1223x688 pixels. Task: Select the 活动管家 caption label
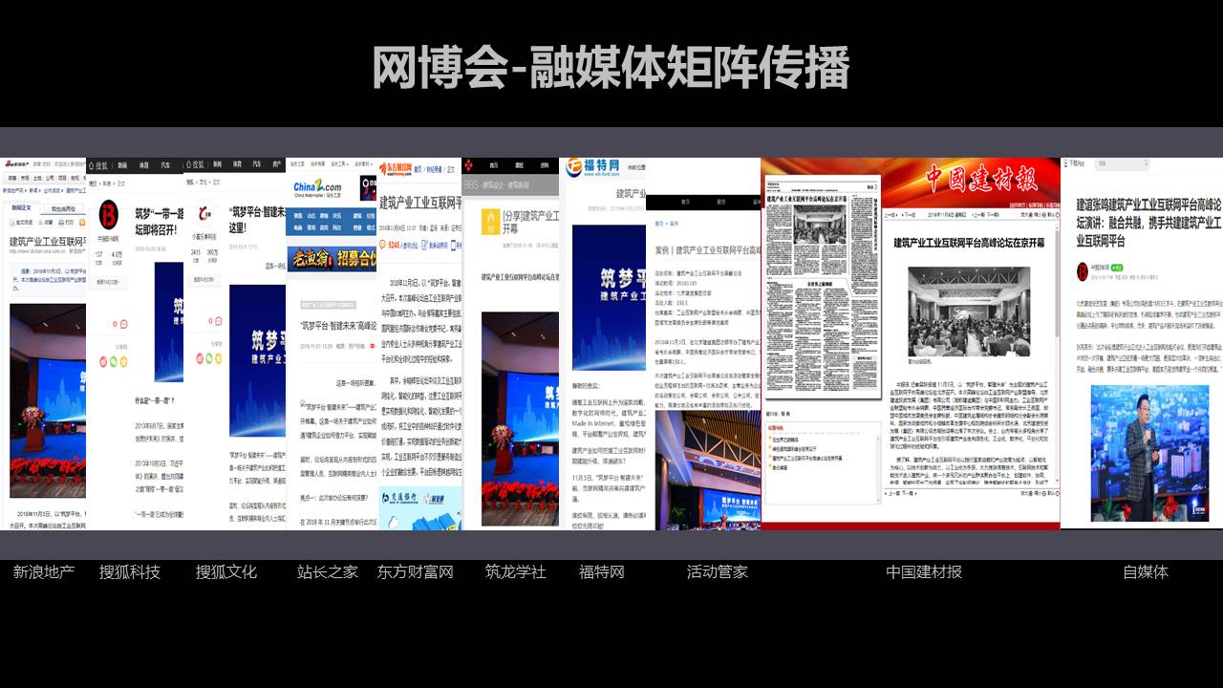(718, 571)
